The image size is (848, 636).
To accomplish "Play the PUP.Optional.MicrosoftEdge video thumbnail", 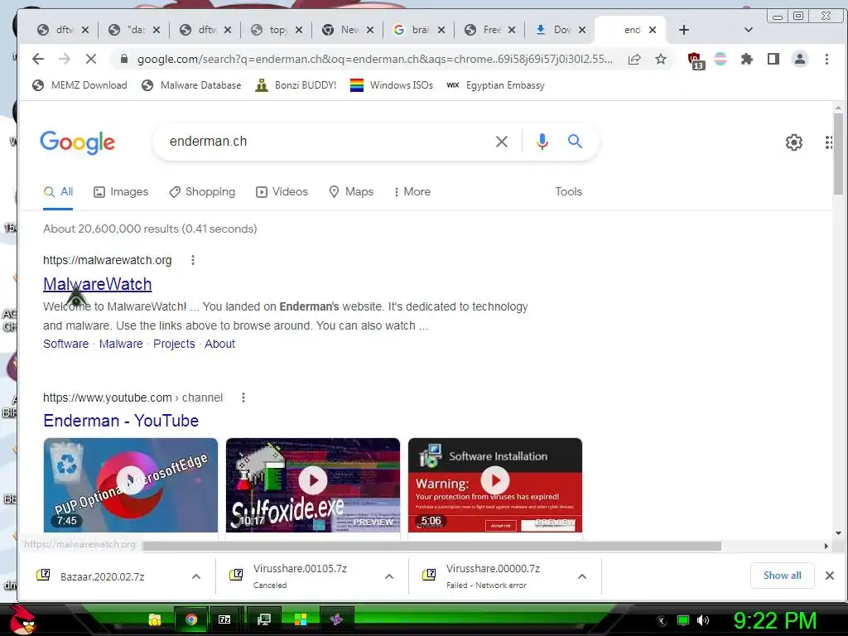I will tap(130, 479).
